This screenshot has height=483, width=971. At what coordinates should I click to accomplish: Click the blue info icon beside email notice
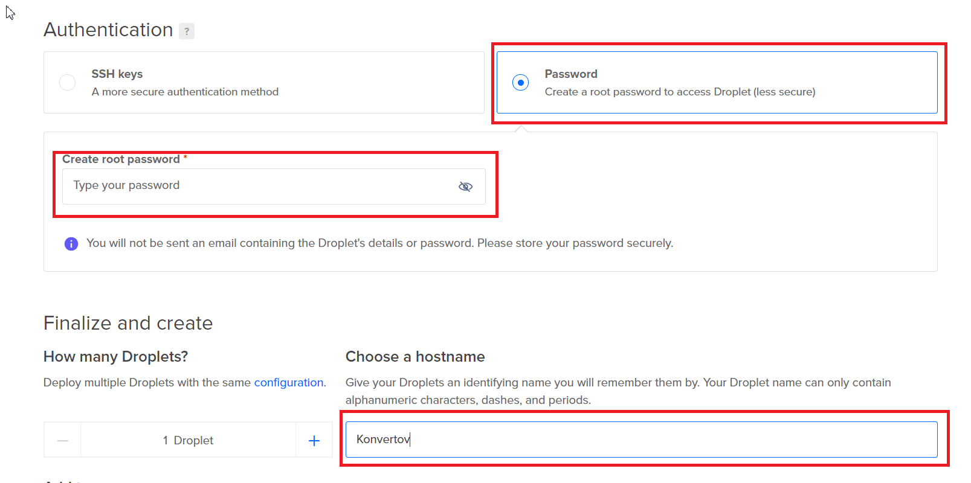click(71, 244)
